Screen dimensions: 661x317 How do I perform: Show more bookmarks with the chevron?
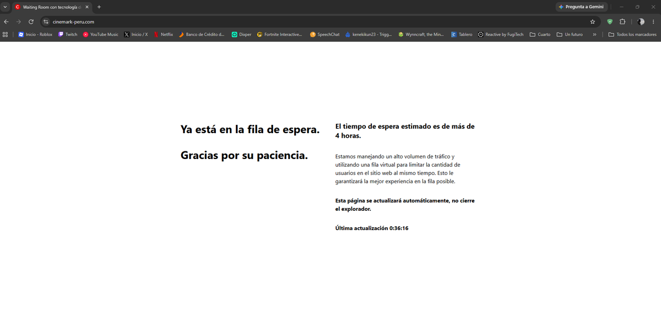tap(594, 34)
